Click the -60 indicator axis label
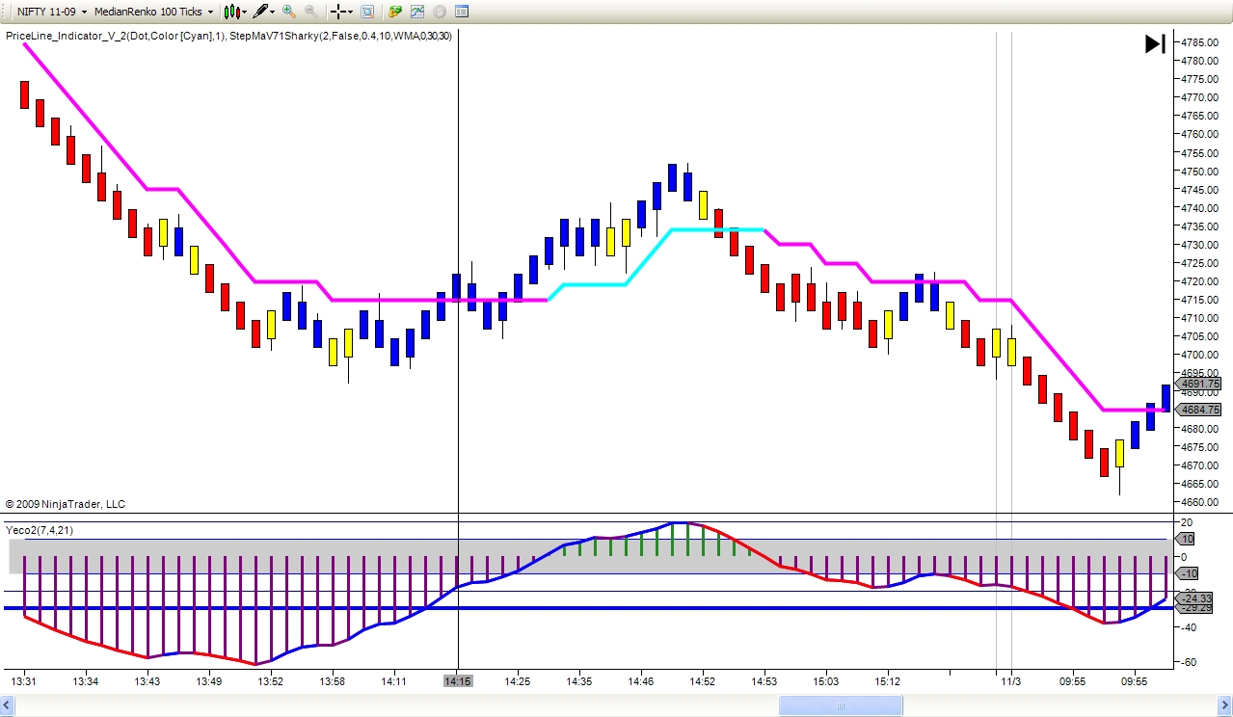This screenshot has height=717, width=1233. tap(1190, 662)
